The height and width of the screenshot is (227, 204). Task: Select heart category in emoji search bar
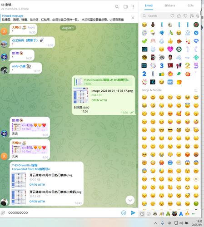(172, 16)
